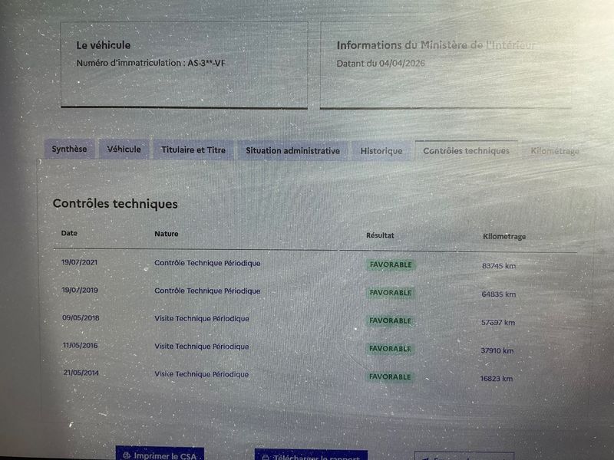
Task: Open the Titulaire et Titre tab
Action: tap(193, 150)
